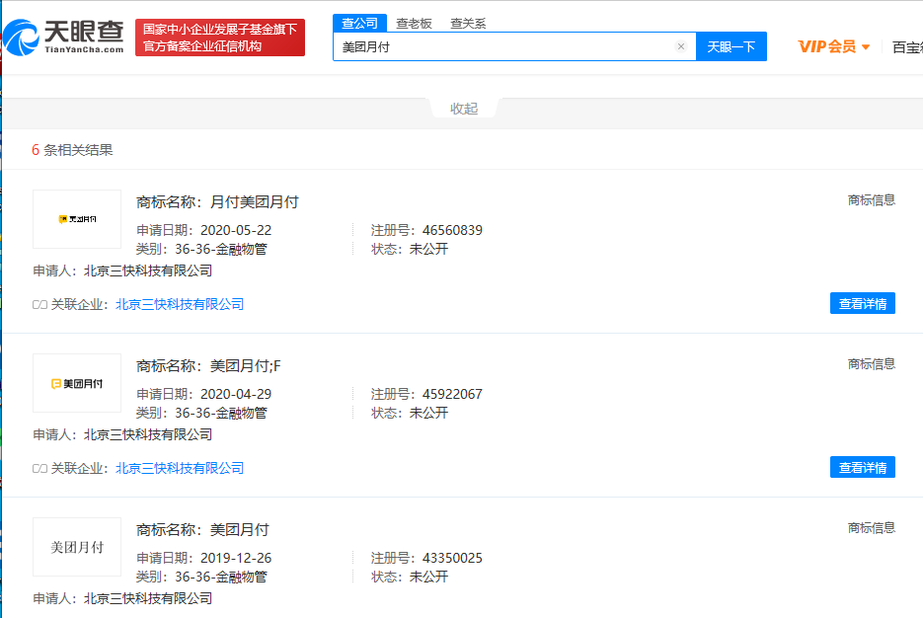This screenshot has width=923, height=618.
Task: Switch to the 查关系 tab
Action: point(468,23)
